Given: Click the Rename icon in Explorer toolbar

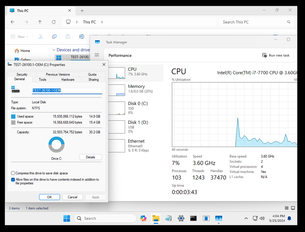Looking at the screenshot, I should pos(82,37).
